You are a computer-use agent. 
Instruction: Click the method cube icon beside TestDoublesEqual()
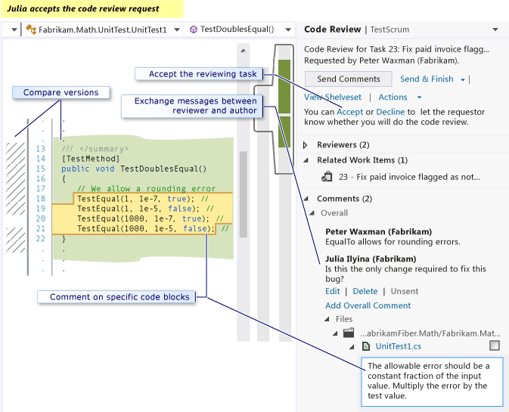pos(194,29)
